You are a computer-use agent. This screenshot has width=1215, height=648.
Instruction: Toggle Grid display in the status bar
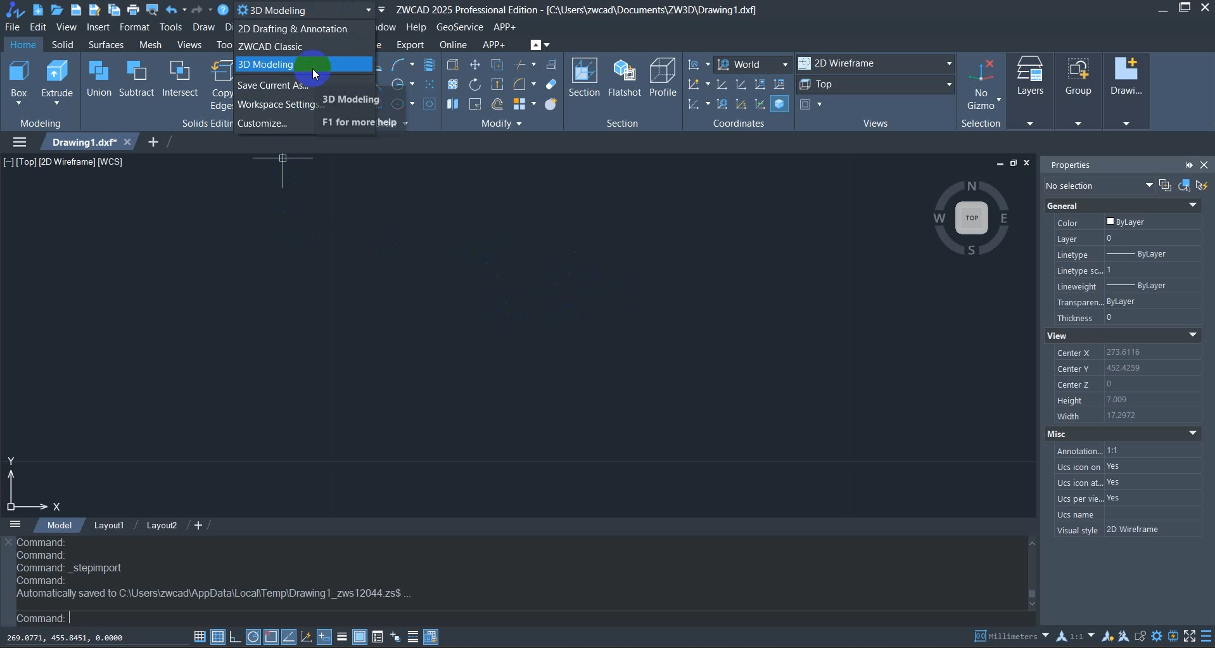click(x=217, y=637)
